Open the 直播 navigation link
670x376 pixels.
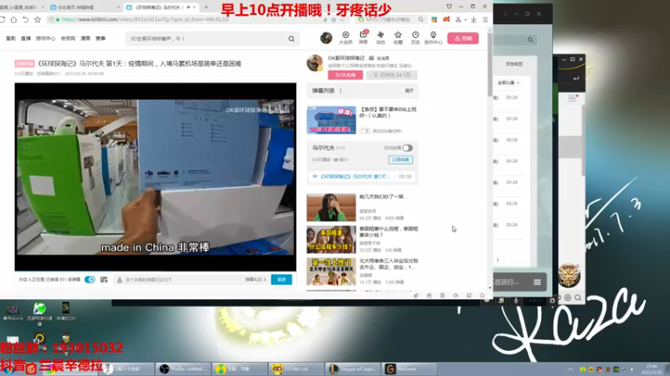(x=26, y=38)
